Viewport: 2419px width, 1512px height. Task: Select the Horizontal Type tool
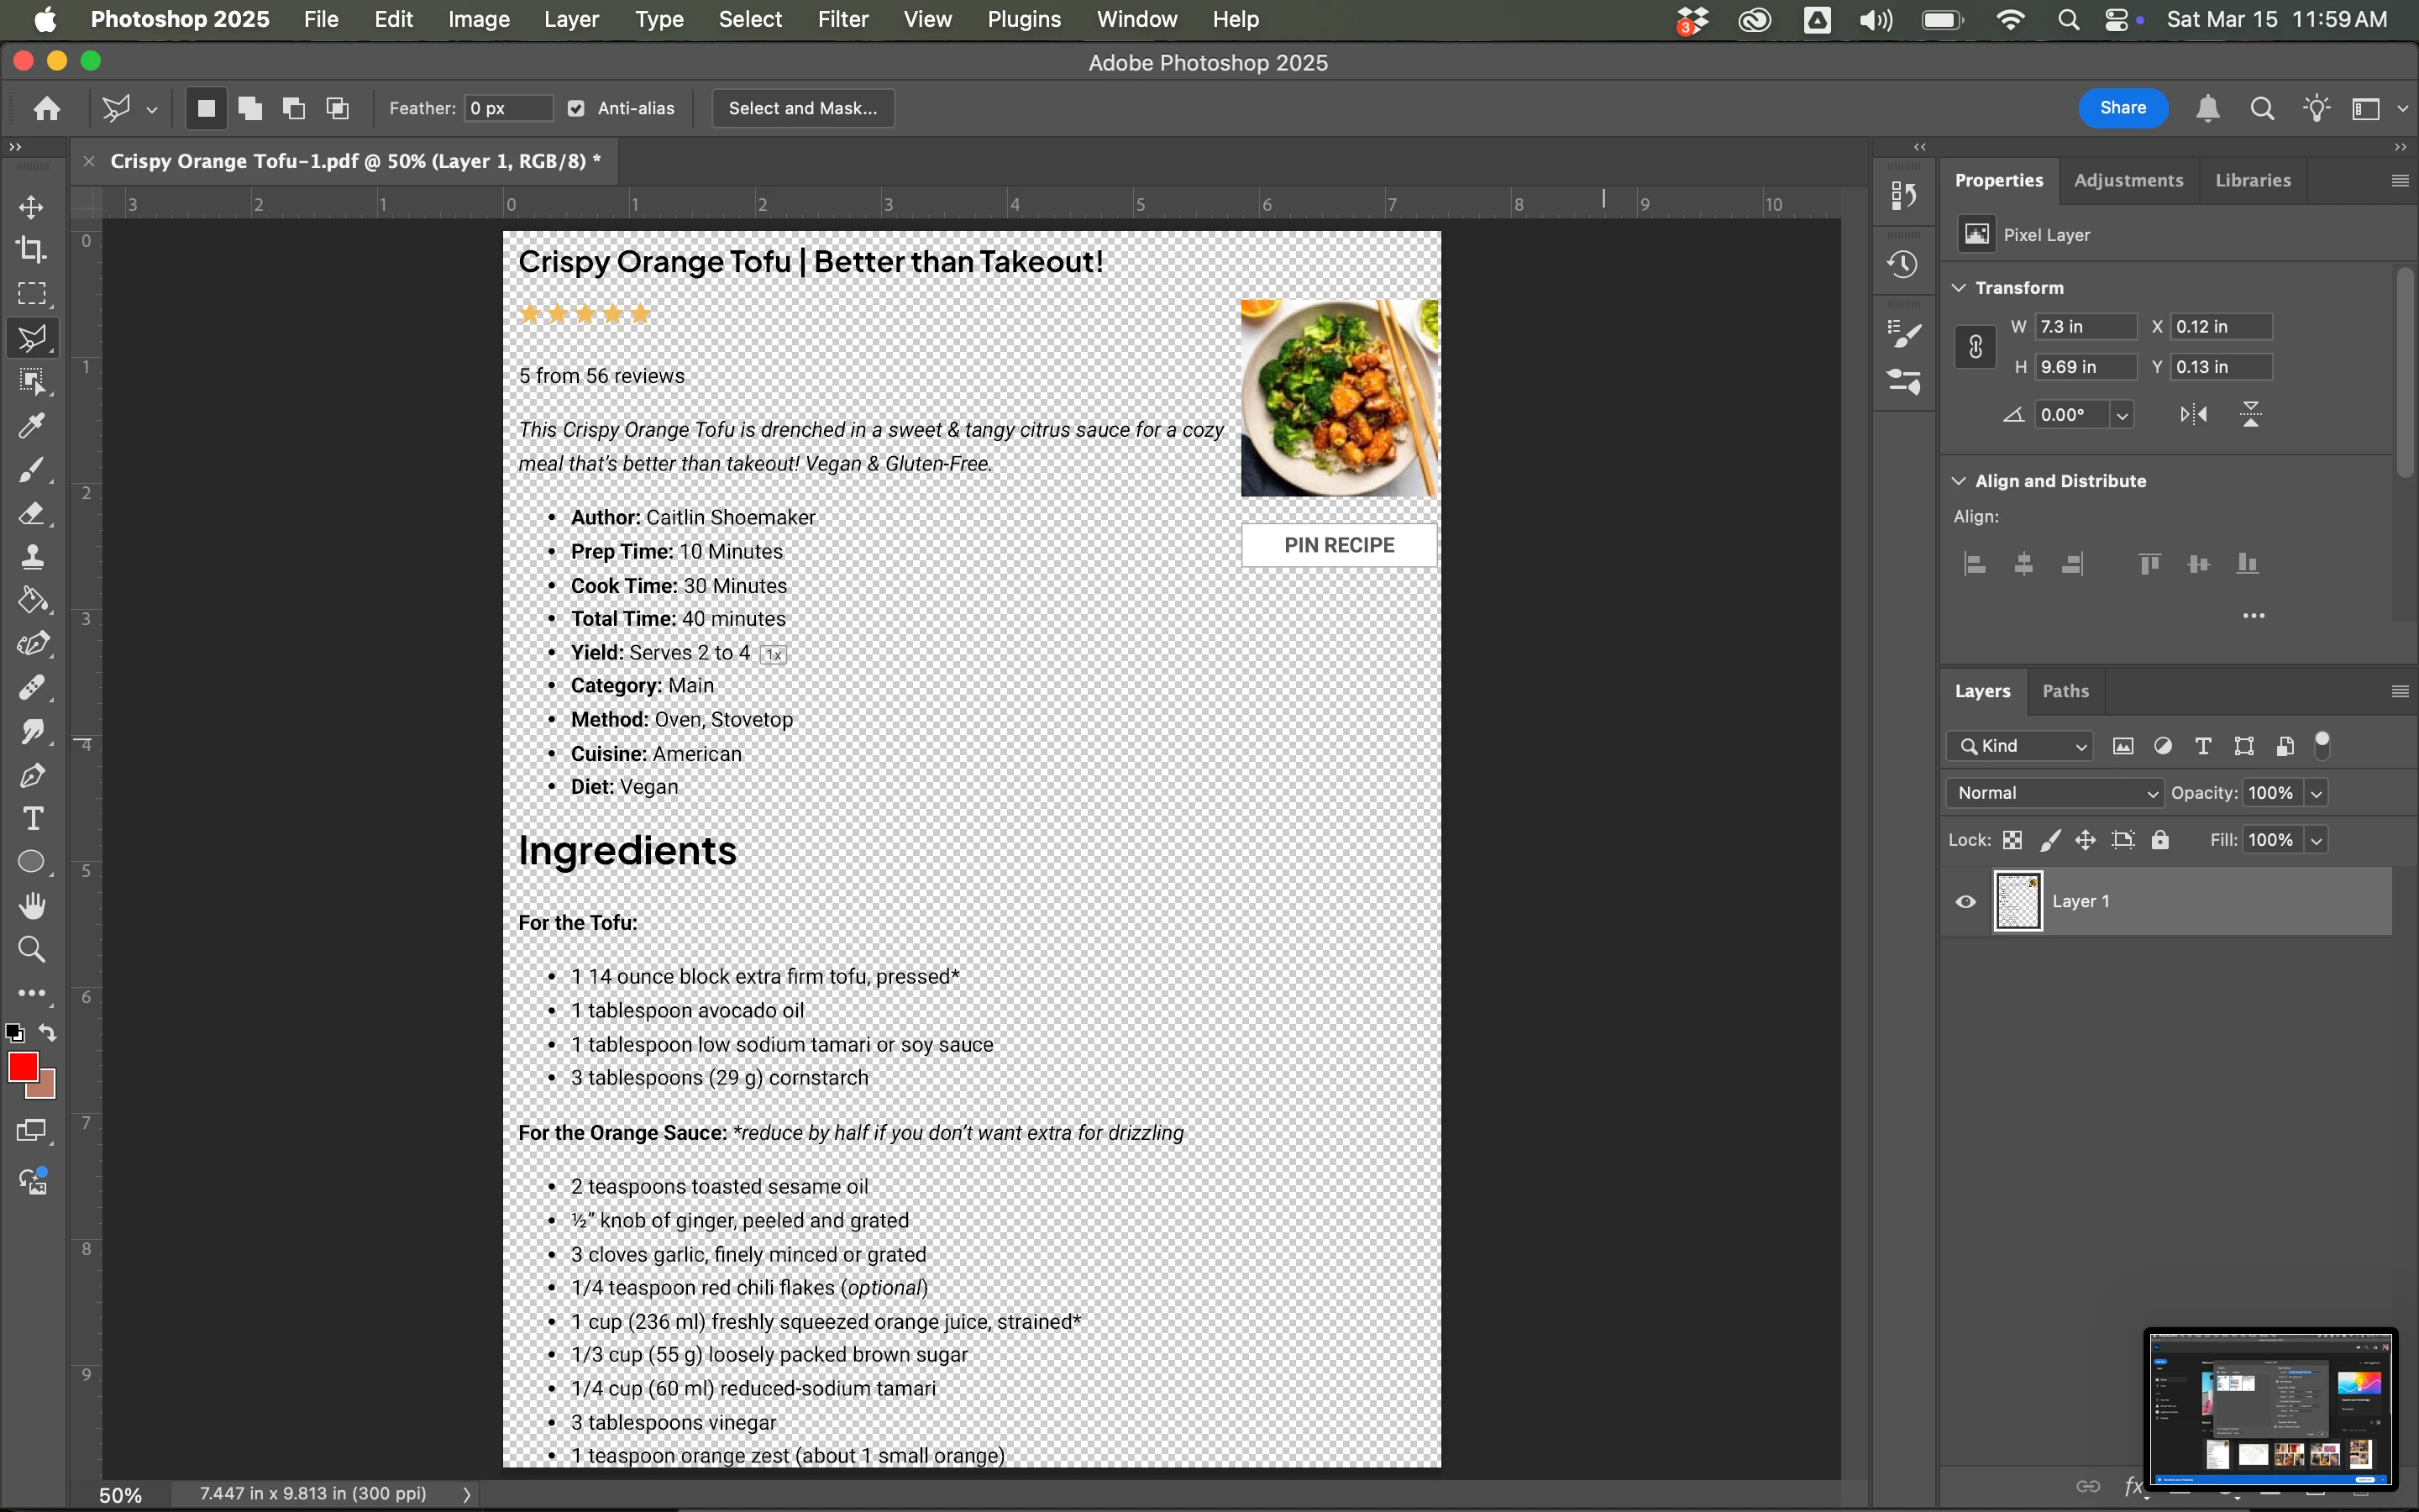point(32,819)
